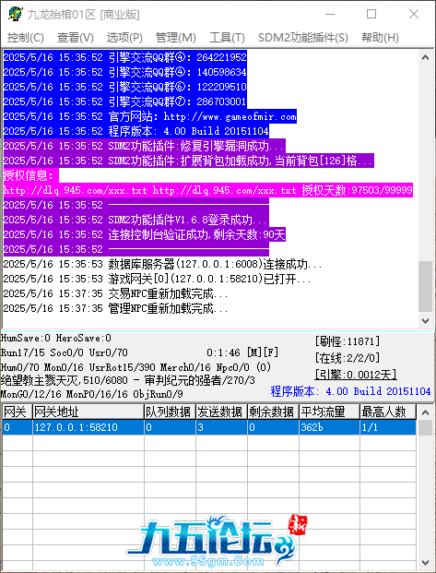The width and height of the screenshot is (436, 573).
Task: Click log scrollbar up arrow
Action: [x=425, y=57]
